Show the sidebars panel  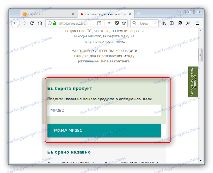tap(172, 23)
